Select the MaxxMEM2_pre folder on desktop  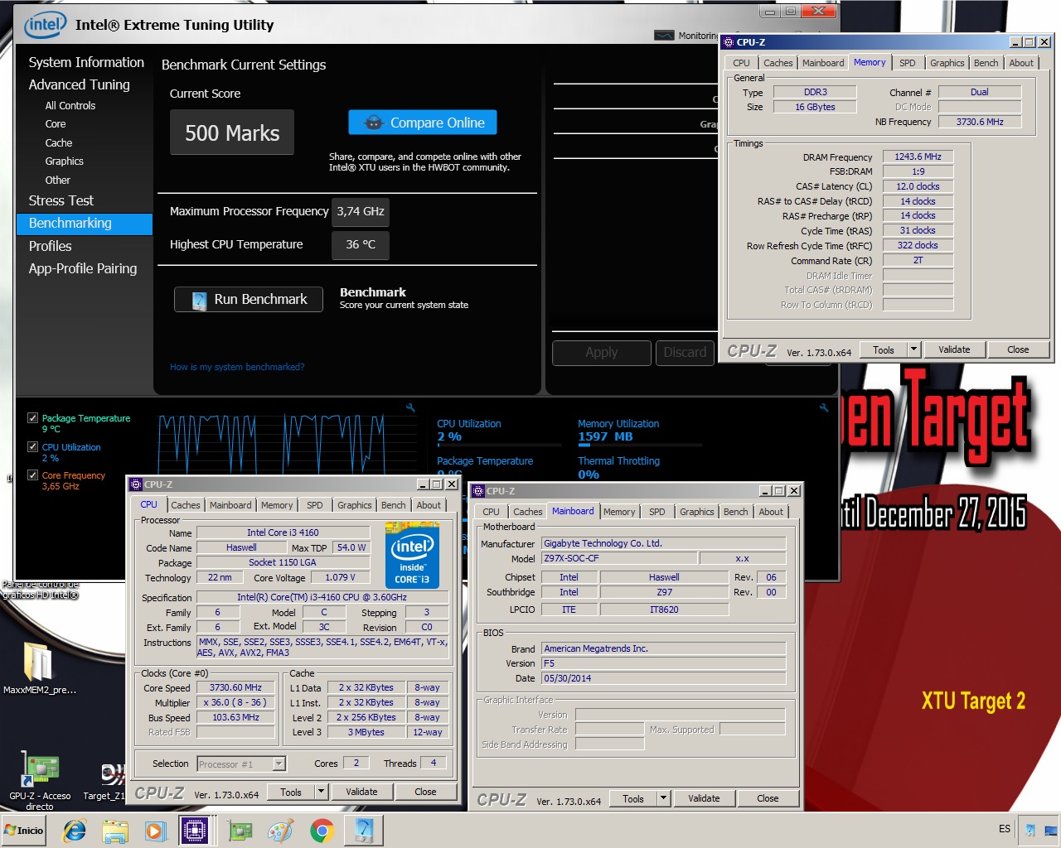(x=39, y=667)
